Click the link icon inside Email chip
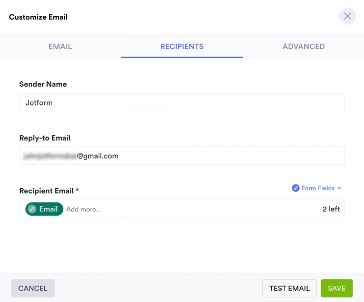The width and height of the screenshot is (364, 302). pyautogui.click(x=32, y=209)
